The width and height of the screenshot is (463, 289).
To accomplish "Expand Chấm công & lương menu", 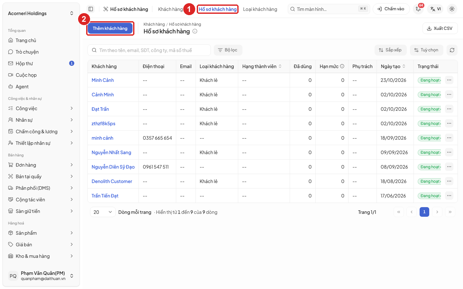I will pos(41,132).
